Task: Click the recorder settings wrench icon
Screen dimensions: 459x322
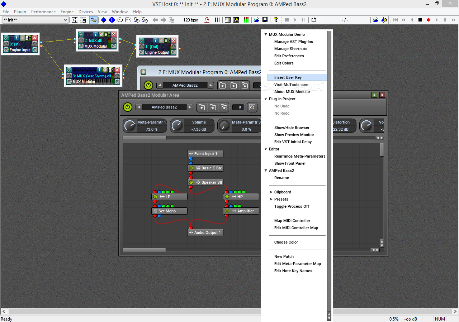Action: [384, 20]
